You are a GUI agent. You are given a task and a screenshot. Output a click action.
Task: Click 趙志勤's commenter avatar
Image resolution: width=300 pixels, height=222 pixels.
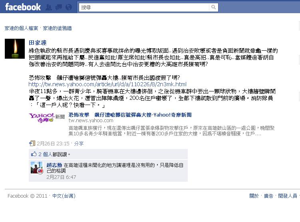coord(37,168)
